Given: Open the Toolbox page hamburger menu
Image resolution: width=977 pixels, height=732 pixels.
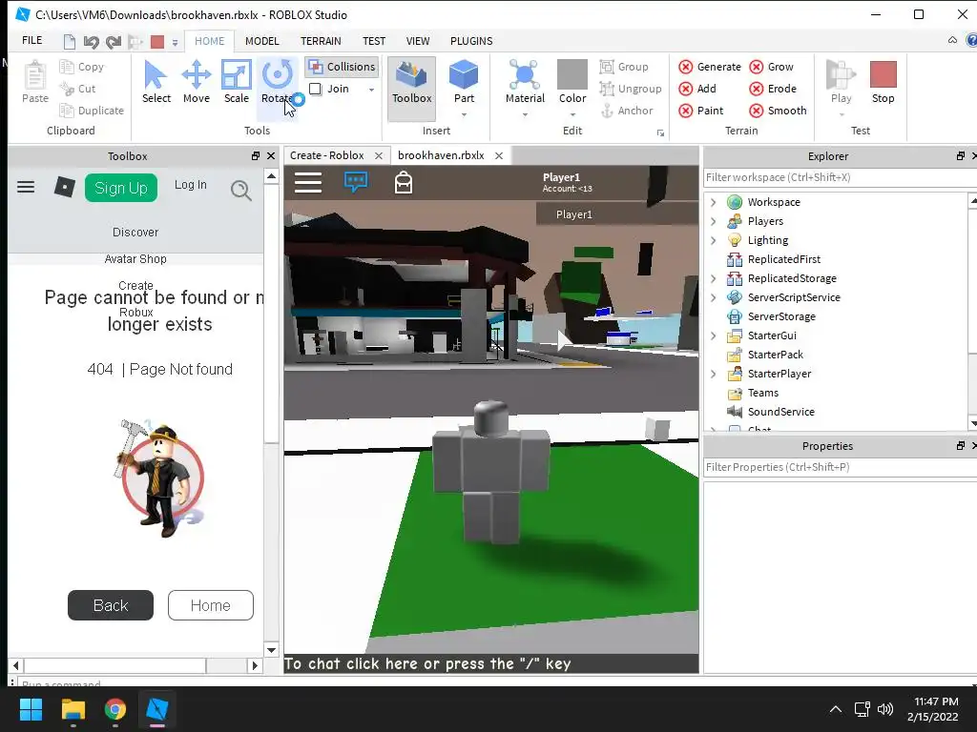Looking at the screenshot, I should coord(26,187).
